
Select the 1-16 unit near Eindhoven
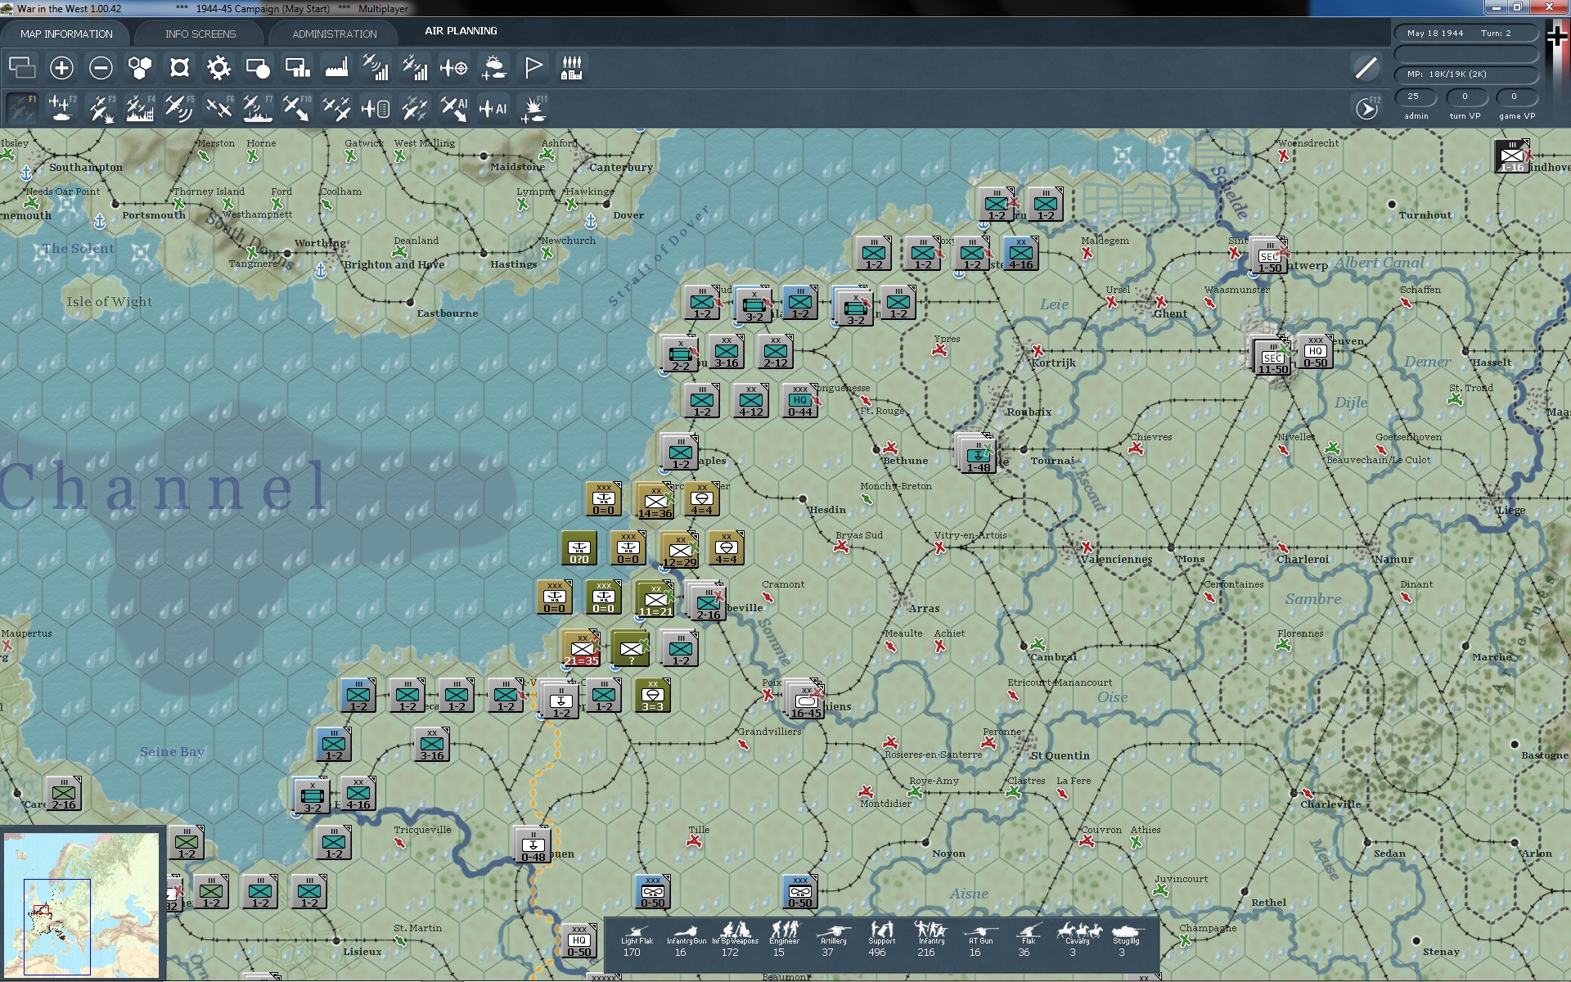pos(1511,155)
